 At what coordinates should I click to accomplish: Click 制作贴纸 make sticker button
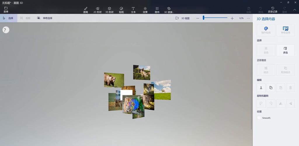click(266, 30)
